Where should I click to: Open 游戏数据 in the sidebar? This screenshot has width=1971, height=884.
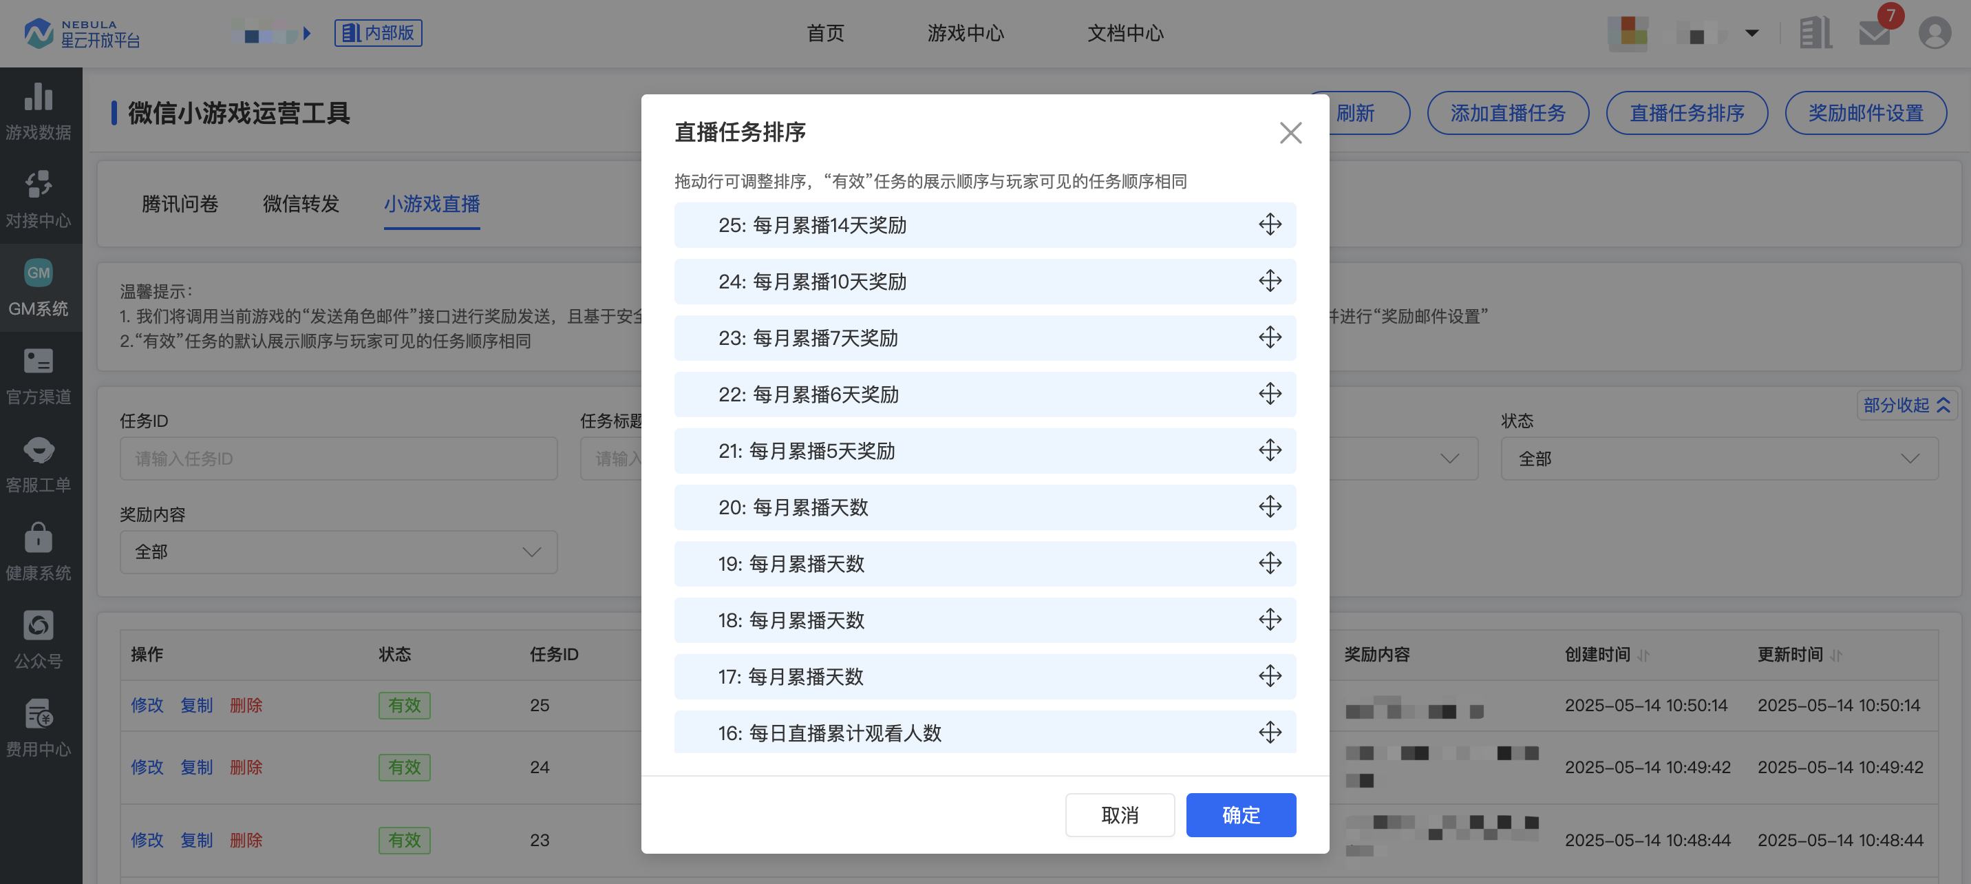pyautogui.click(x=39, y=112)
